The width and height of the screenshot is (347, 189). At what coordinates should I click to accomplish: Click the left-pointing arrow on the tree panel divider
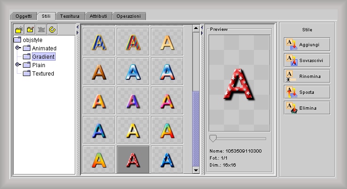[78, 28]
